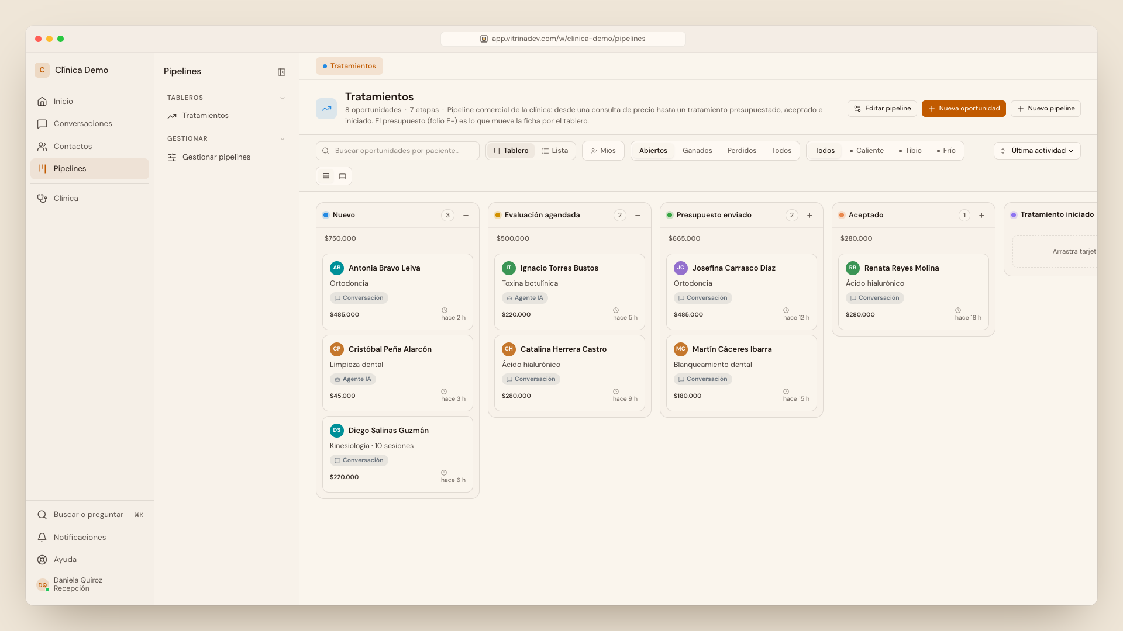Collapse the GESTIONAR section

point(283,139)
